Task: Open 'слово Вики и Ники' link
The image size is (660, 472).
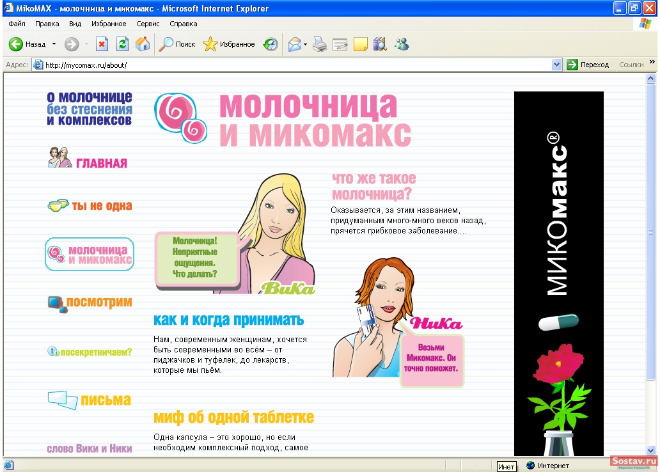Action: pyautogui.click(x=90, y=449)
